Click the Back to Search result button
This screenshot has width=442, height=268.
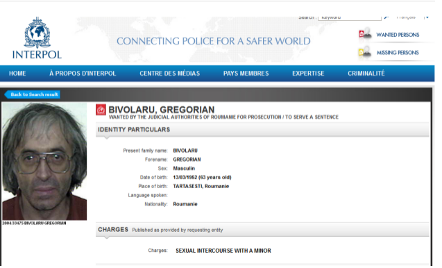pyautogui.click(x=33, y=94)
